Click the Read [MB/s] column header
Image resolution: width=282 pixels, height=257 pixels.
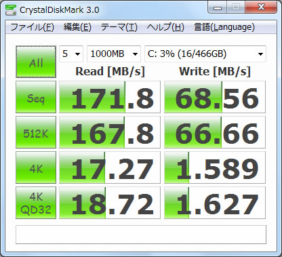click(x=110, y=72)
